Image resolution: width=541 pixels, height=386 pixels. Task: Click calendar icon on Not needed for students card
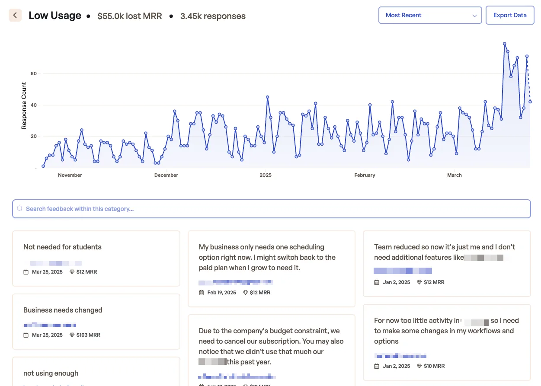pyautogui.click(x=26, y=272)
